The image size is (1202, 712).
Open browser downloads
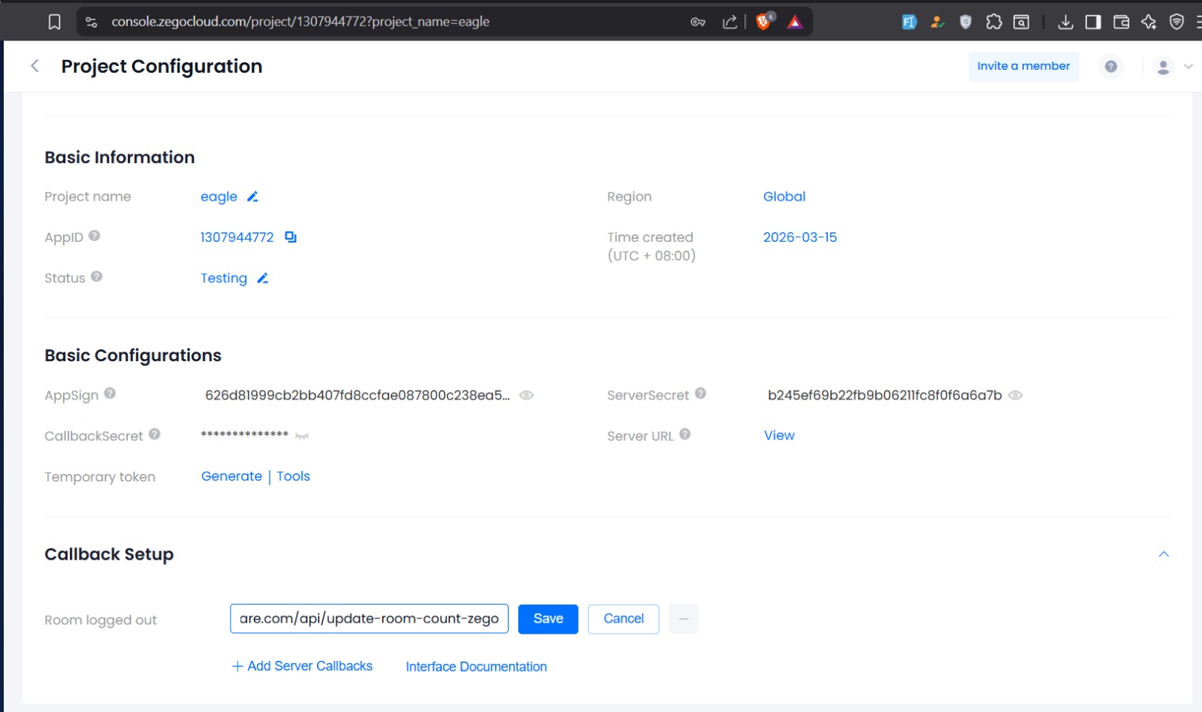[1065, 22]
